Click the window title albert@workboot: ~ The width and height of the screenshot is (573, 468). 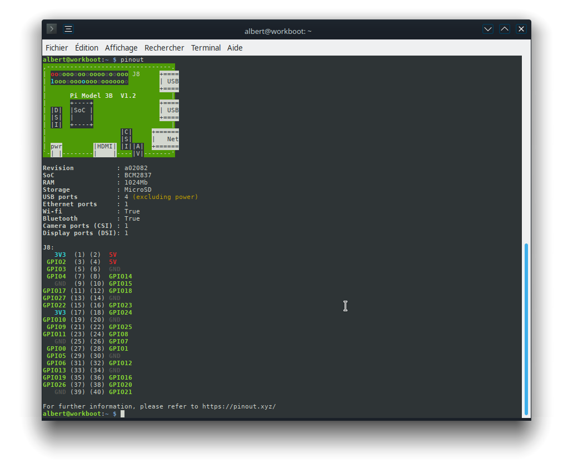(x=278, y=31)
